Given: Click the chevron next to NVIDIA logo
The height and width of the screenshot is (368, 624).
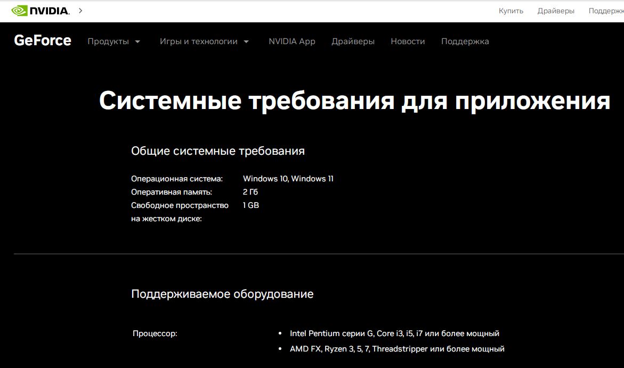Looking at the screenshot, I should (x=80, y=11).
